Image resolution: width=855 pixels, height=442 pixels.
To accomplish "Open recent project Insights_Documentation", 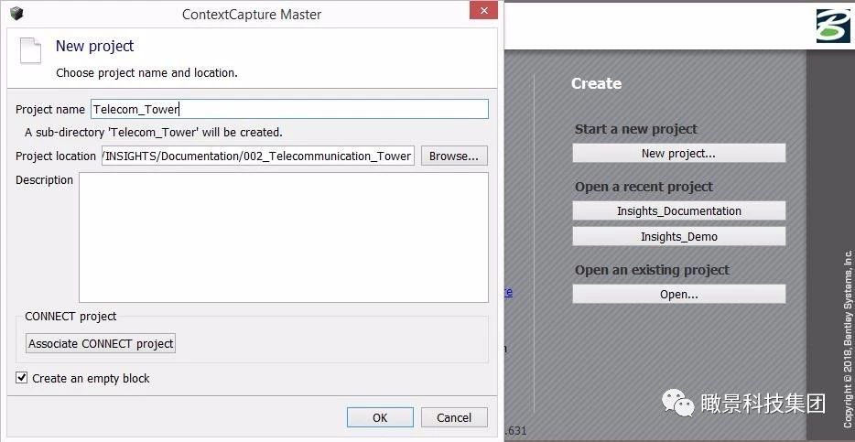I will 679,210.
